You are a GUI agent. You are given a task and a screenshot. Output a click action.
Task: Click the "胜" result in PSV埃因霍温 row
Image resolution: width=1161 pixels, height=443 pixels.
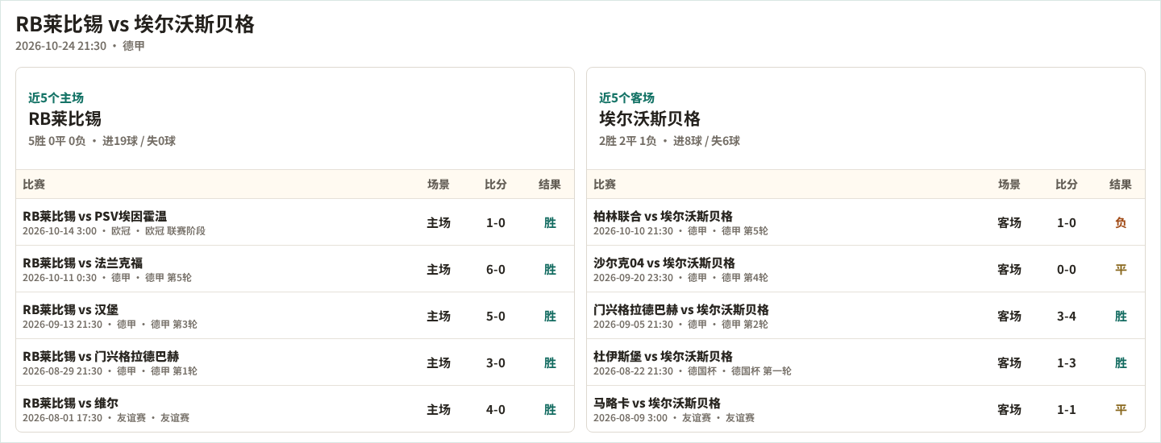[550, 222]
